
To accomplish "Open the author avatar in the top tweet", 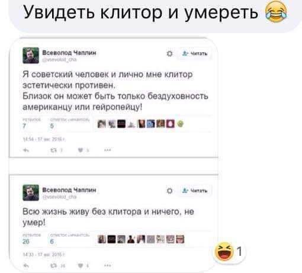I will (x=31, y=56).
